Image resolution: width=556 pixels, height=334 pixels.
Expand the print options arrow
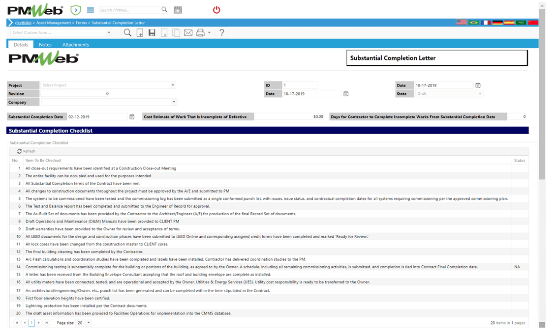click(209, 33)
